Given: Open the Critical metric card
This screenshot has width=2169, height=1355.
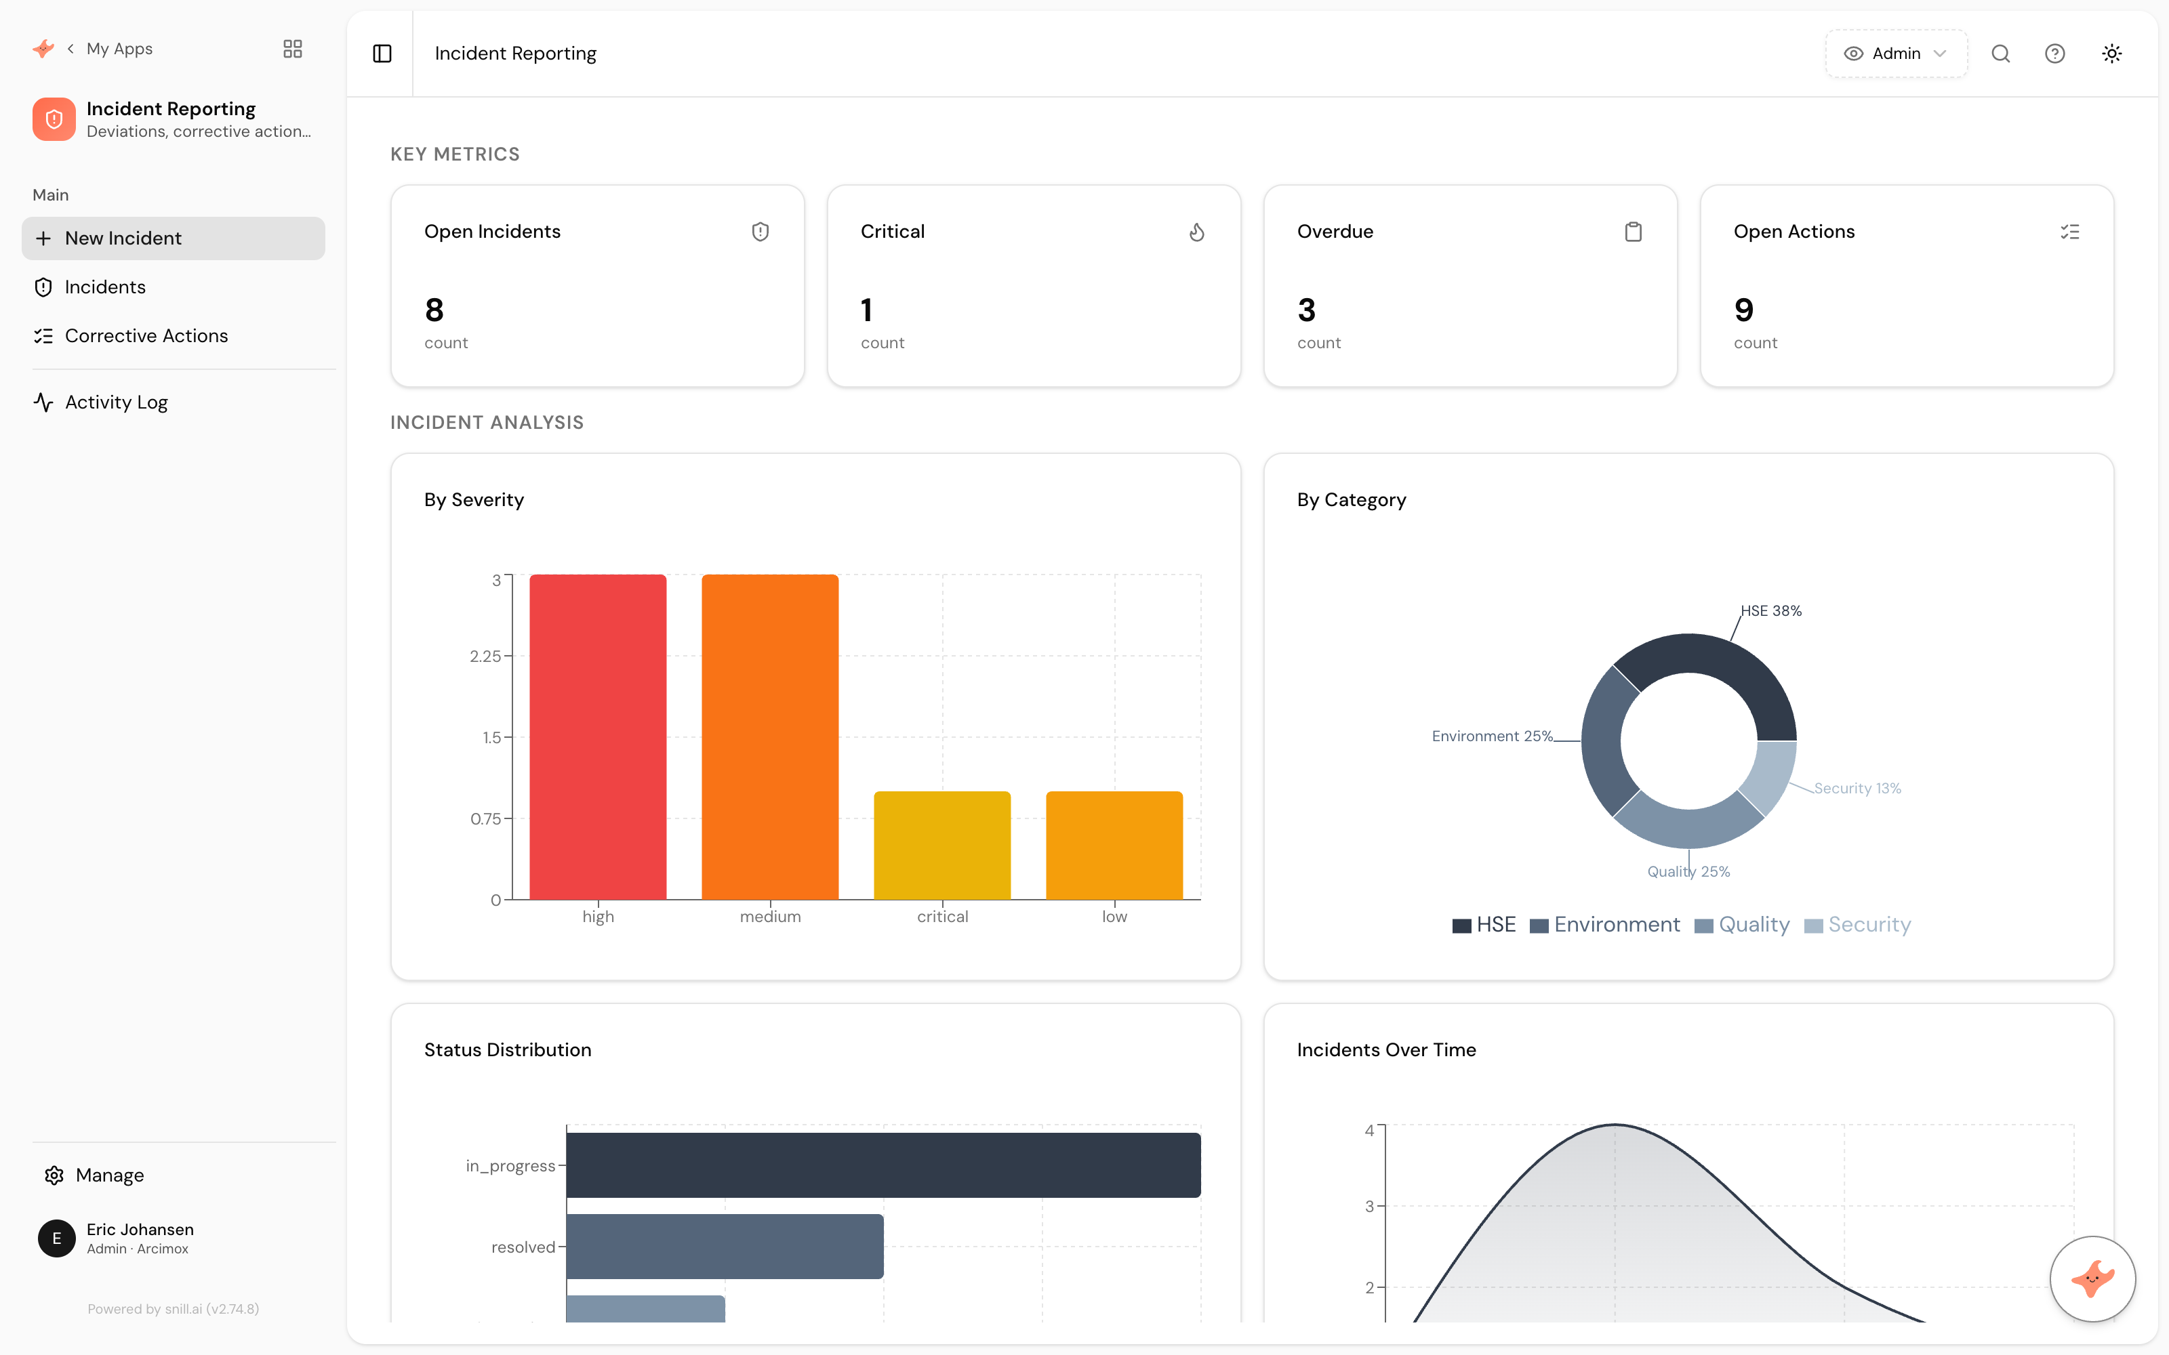Looking at the screenshot, I should (x=1034, y=287).
